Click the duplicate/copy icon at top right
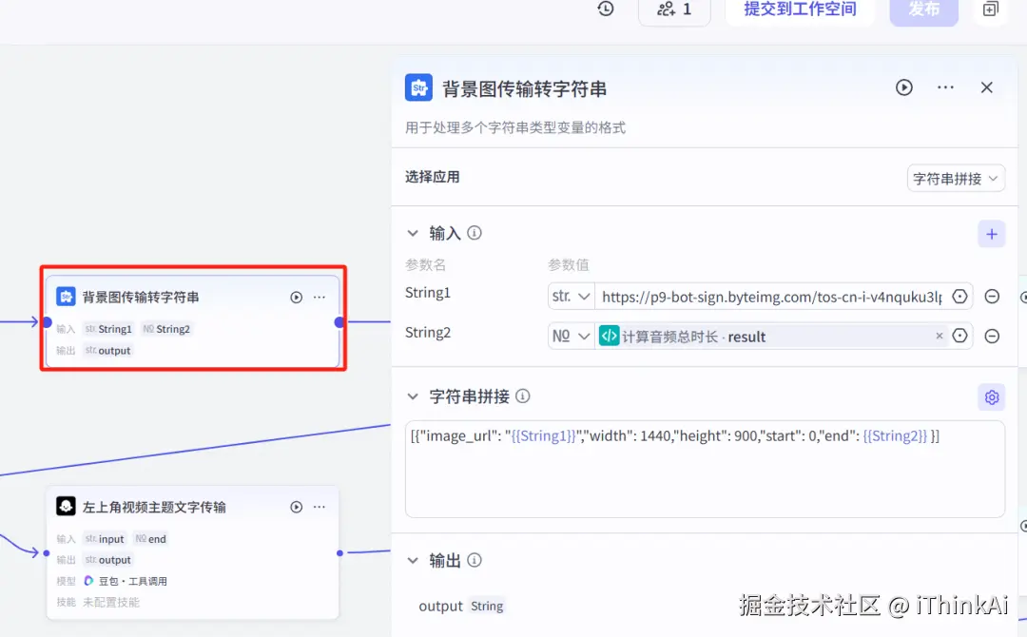1027x637 pixels. [x=990, y=10]
